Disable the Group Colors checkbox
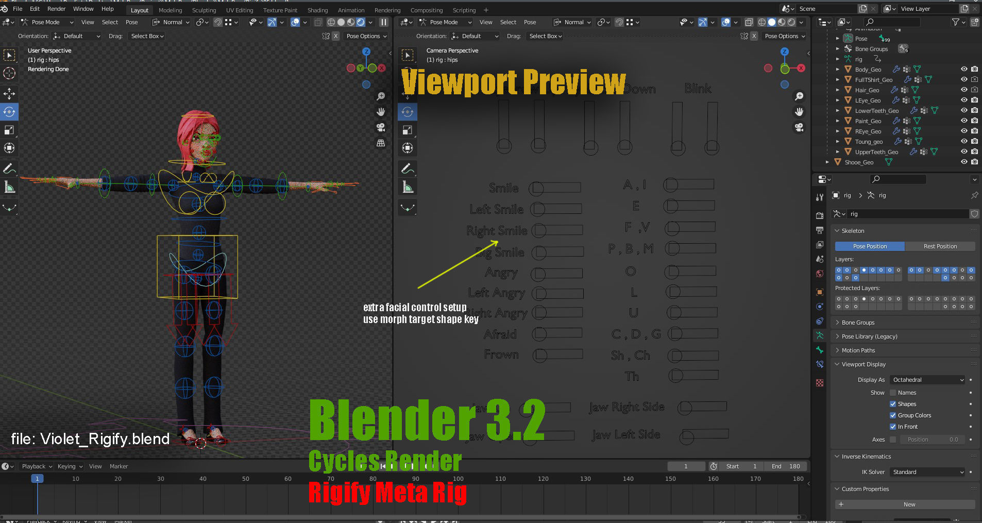 (893, 415)
